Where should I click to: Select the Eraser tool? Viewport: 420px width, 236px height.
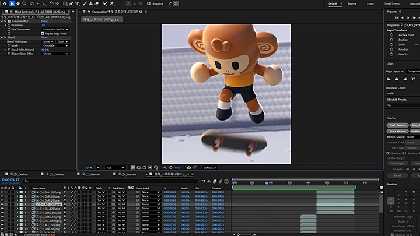coord(97,3)
